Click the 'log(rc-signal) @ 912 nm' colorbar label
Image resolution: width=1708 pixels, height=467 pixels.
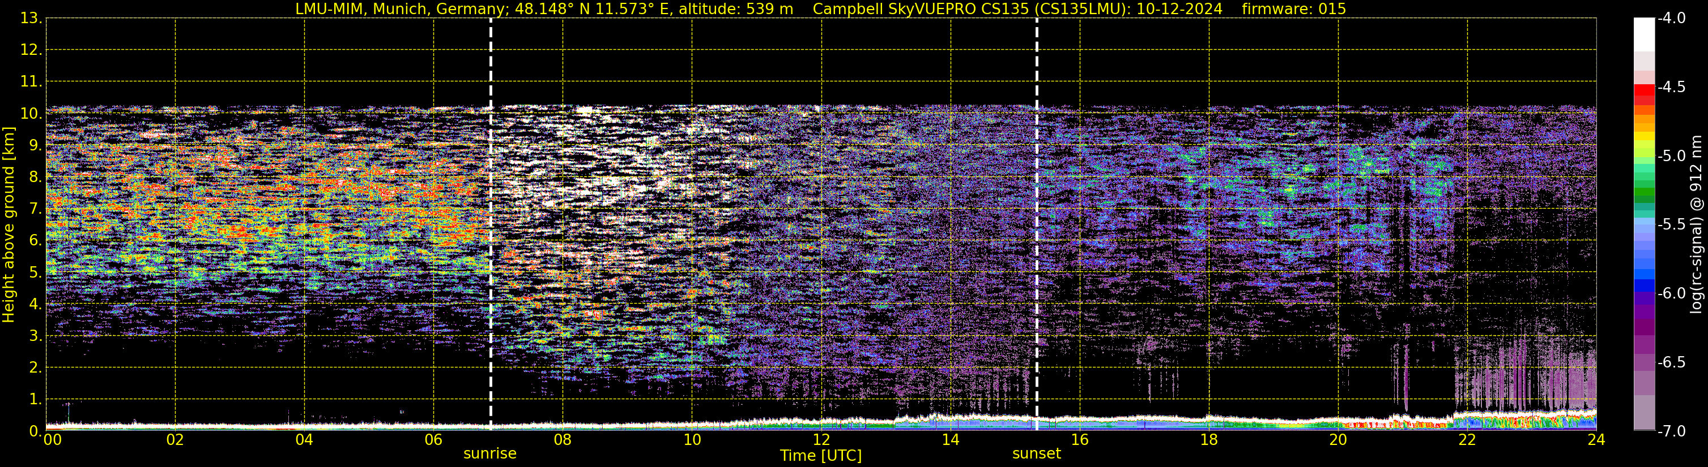[x=1697, y=224]
